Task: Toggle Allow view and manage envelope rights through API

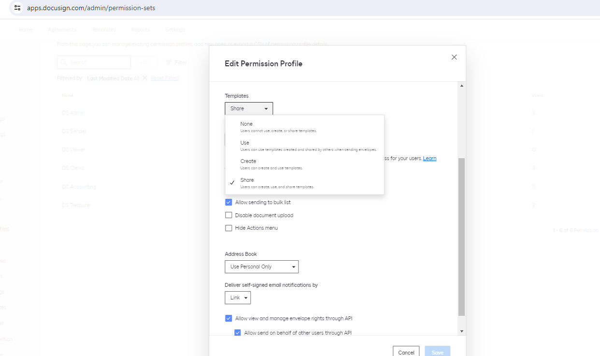Action: (x=229, y=318)
